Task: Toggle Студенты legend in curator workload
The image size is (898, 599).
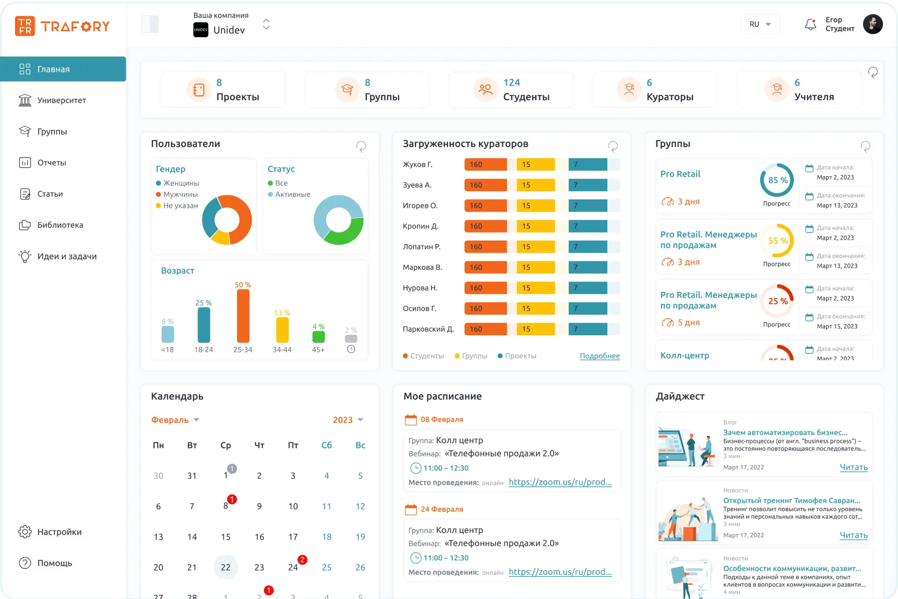Action: [423, 356]
